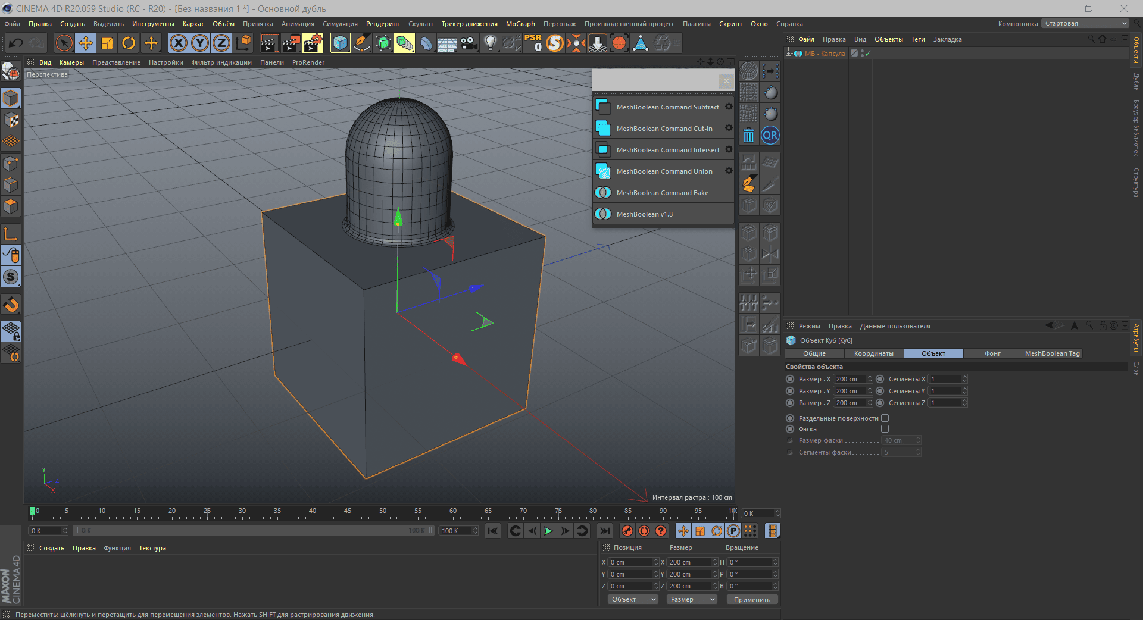This screenshot has height=620, width=1143.
Task: Click Сегменты Y animation dot
Action: pyautogui.click(x=880, y=391)
